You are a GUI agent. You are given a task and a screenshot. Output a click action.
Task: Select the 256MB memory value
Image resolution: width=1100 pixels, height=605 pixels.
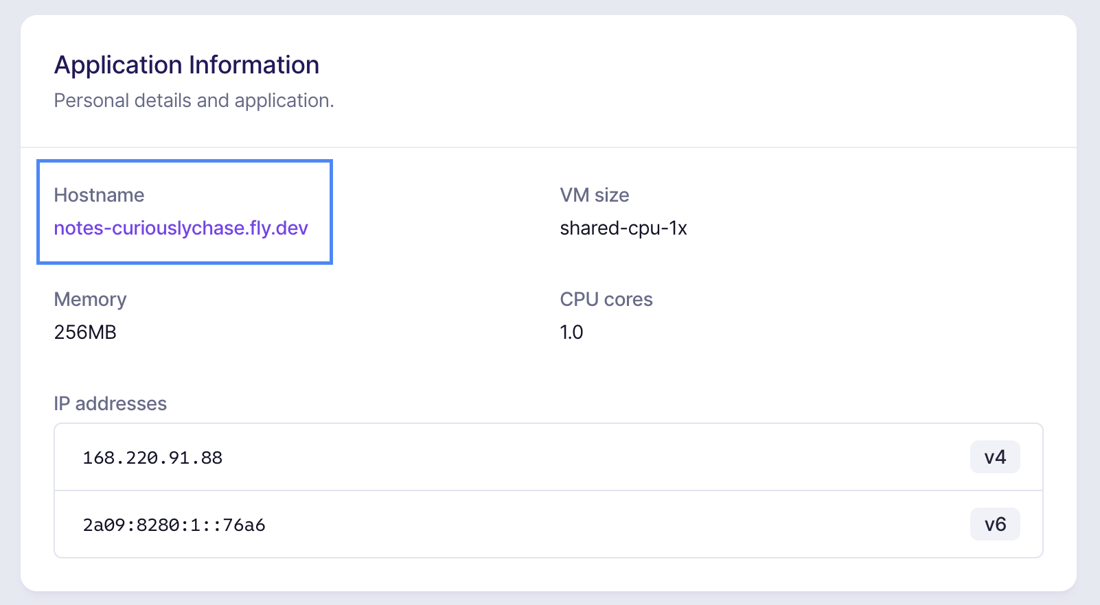tap(85, 333)
